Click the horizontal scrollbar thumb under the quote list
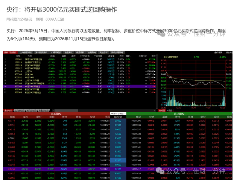This screenshot has width=234, height=181. point(67,110)
